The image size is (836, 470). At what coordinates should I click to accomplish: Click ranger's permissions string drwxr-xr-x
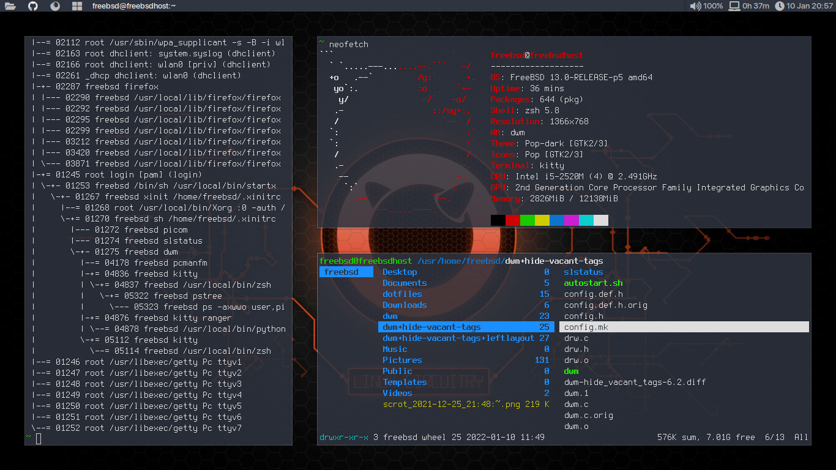(344, 438)
